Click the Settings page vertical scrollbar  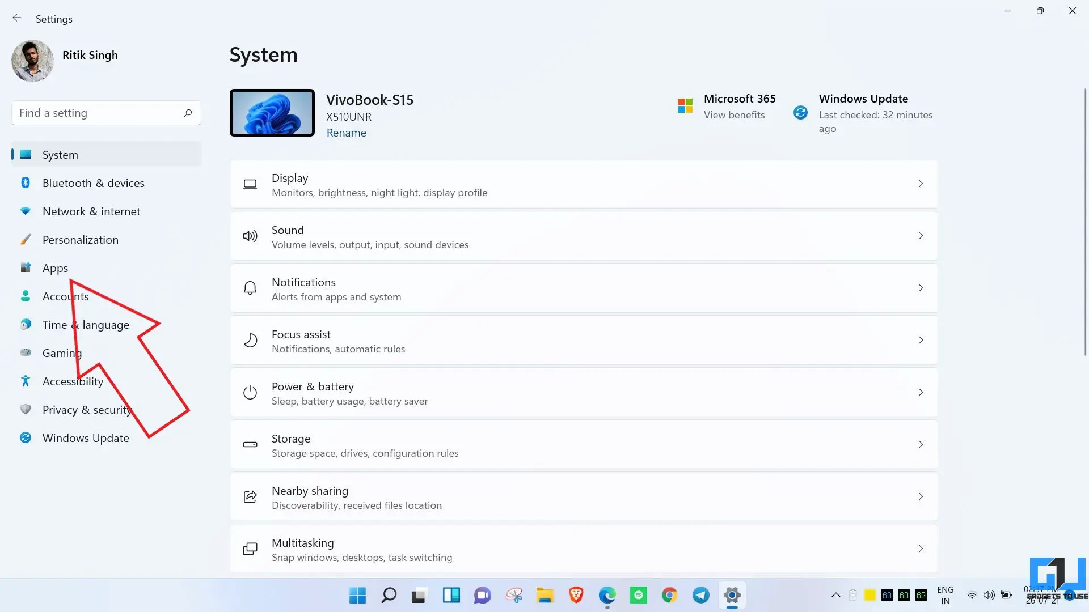click(1085, 222)
